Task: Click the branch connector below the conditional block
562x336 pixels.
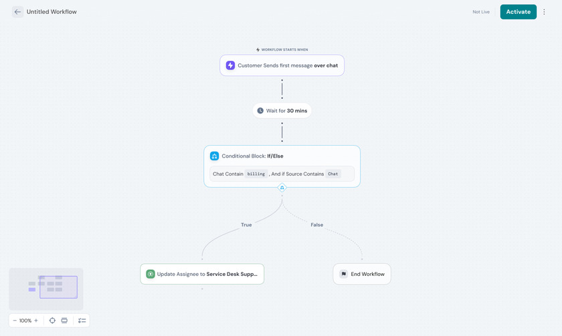Action: pos(282,188)
